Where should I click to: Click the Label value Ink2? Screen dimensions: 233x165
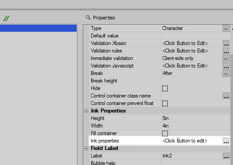(167, 156)
